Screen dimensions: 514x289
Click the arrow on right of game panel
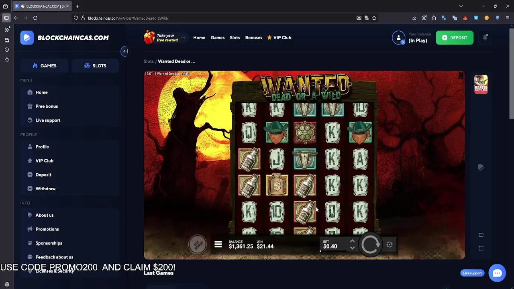click(481, 167)
